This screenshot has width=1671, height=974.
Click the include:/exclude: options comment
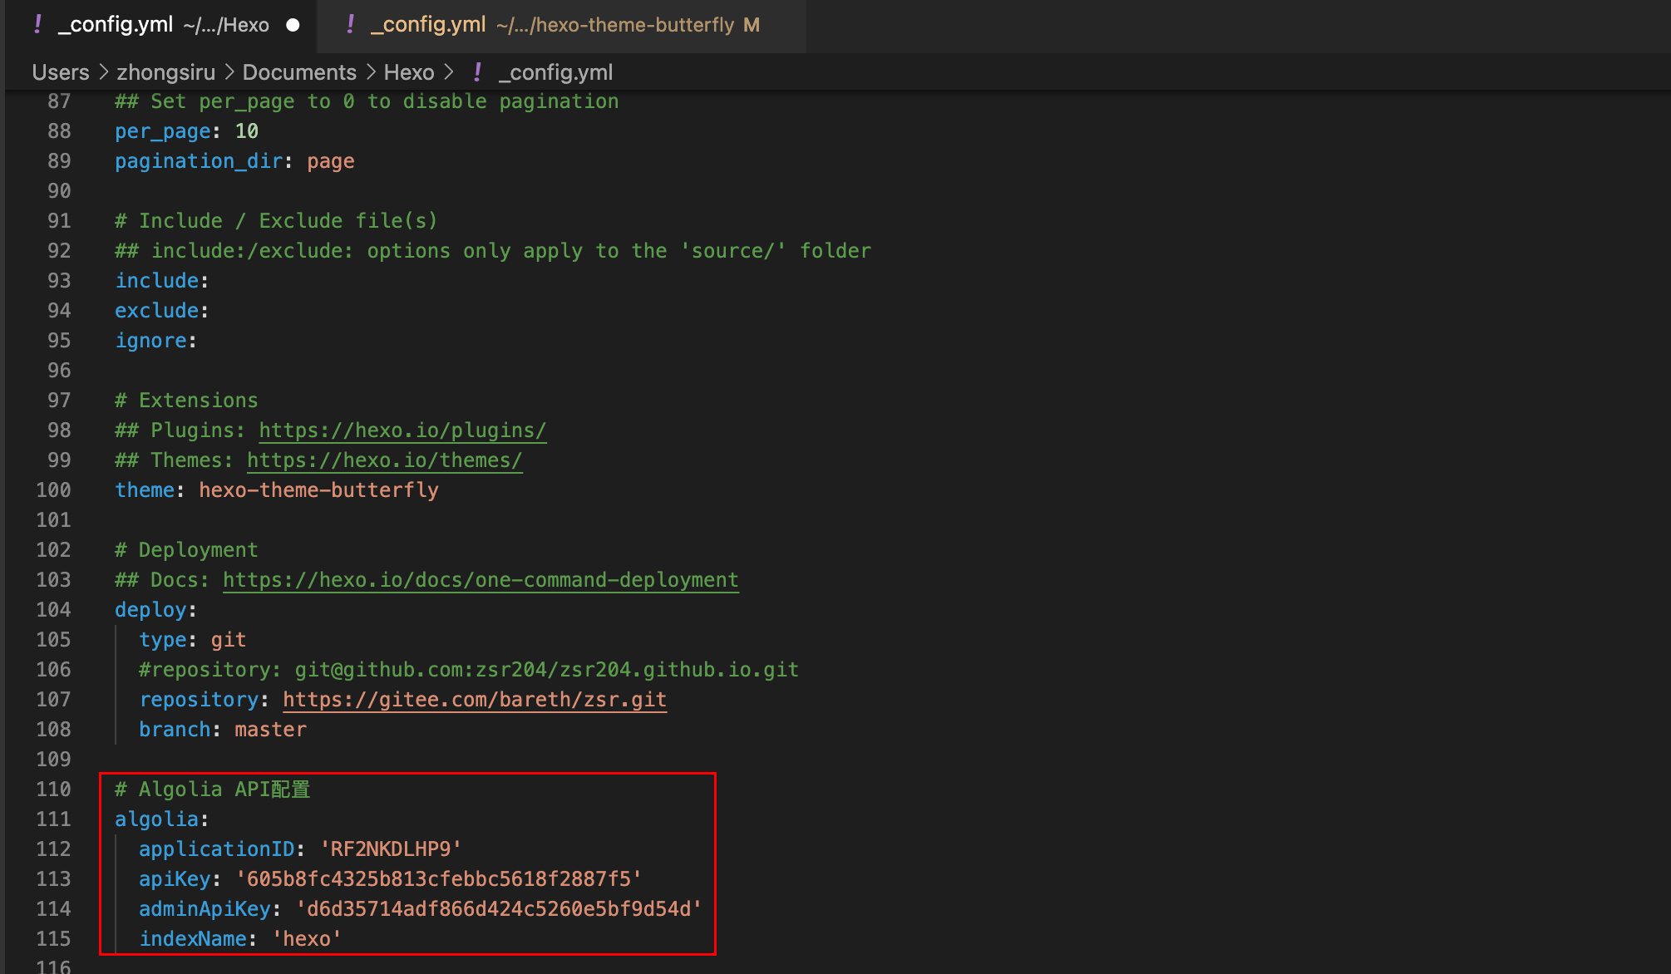coord(493,251)
